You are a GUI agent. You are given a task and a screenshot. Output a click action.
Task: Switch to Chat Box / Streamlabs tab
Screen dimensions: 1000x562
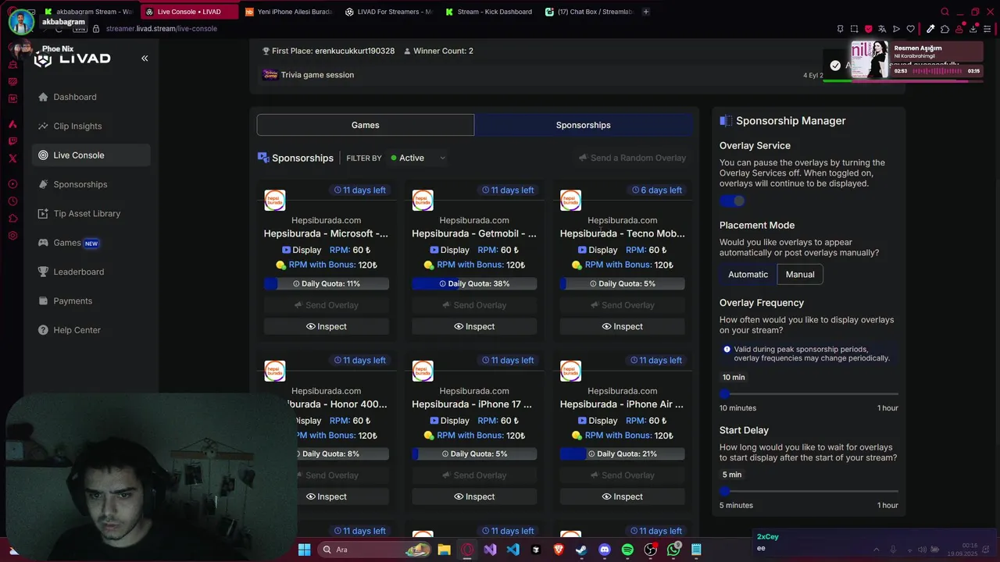pos(587,12)
